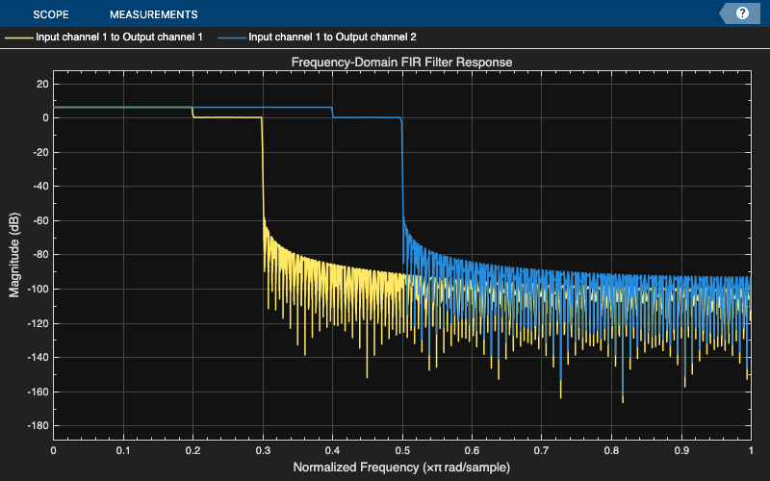Select the Frequency-Domain FIR Filter Response title

click(x=401, y=63)
